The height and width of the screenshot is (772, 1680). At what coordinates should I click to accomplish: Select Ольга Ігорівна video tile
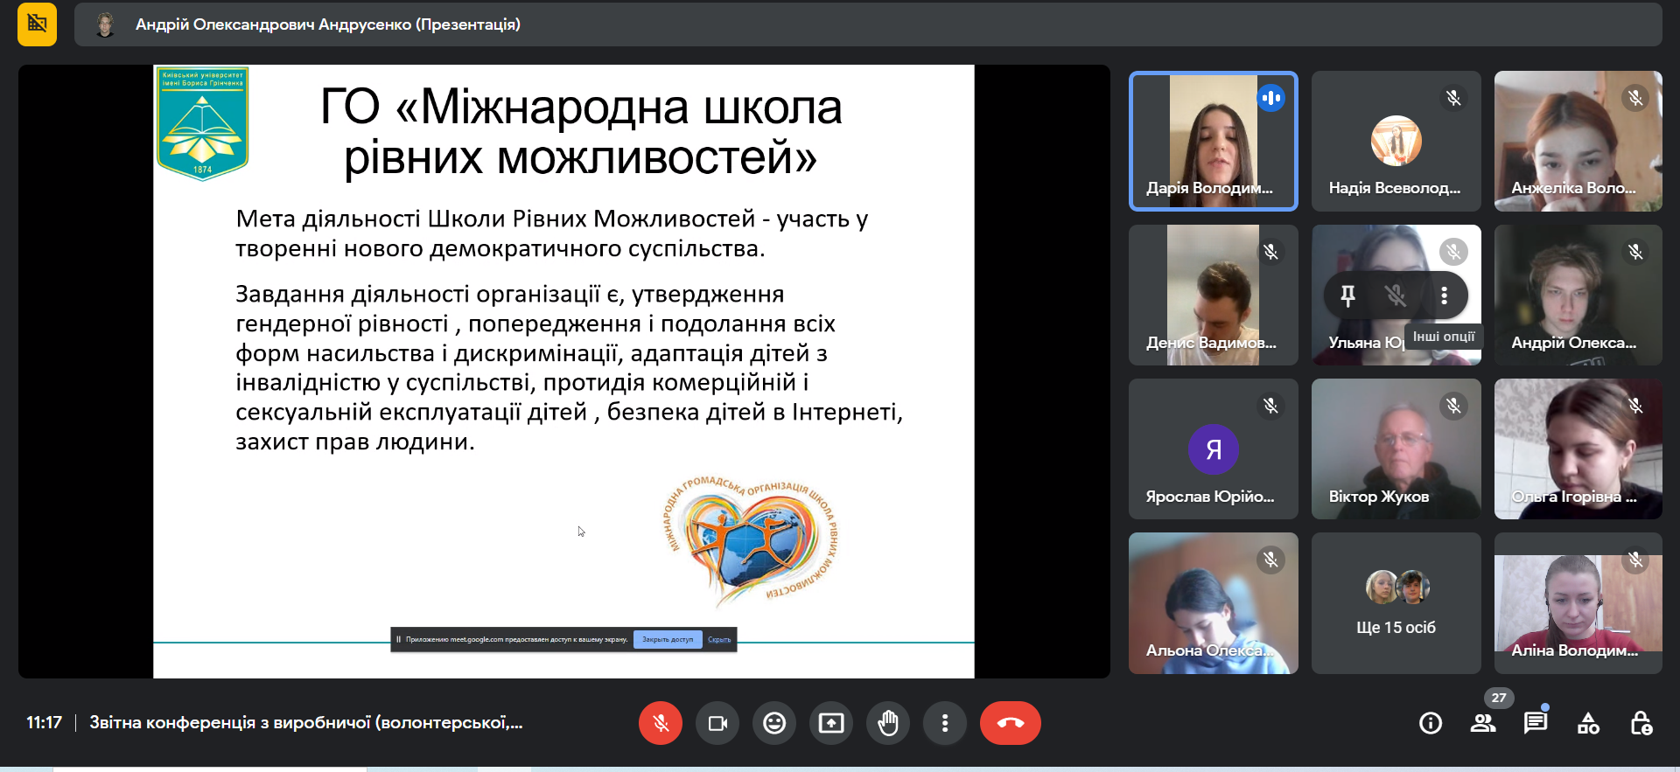click(1578, 449)
